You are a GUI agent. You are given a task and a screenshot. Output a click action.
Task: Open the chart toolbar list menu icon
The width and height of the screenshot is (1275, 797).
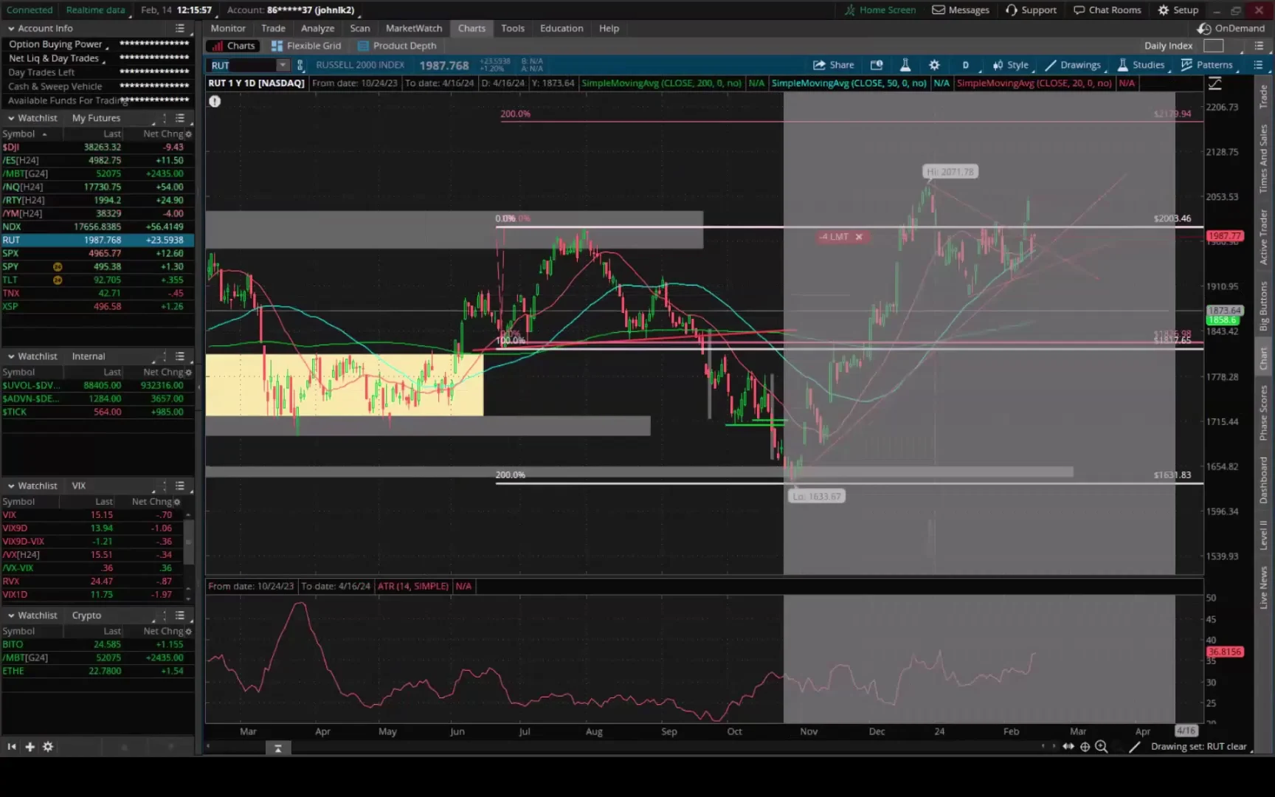pyautogui.click(x=1259, y=65)
